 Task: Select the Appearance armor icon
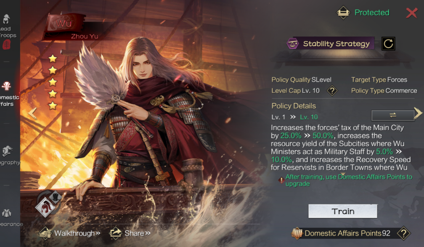coord(6,213)
